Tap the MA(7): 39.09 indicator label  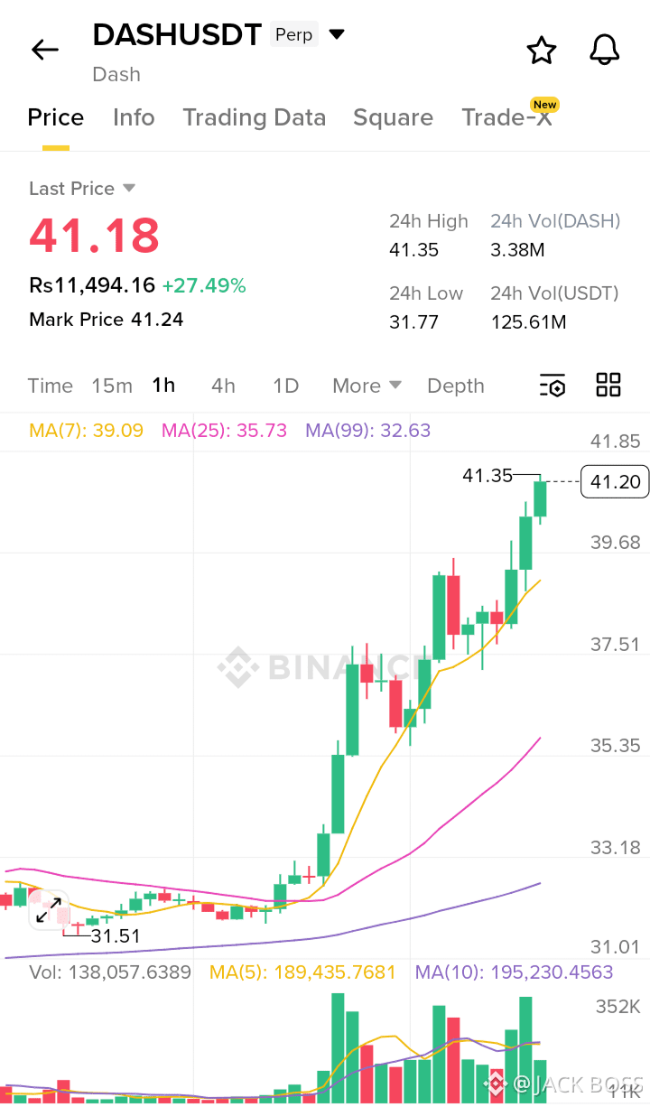pyautogui.click(x=87, y=431)
